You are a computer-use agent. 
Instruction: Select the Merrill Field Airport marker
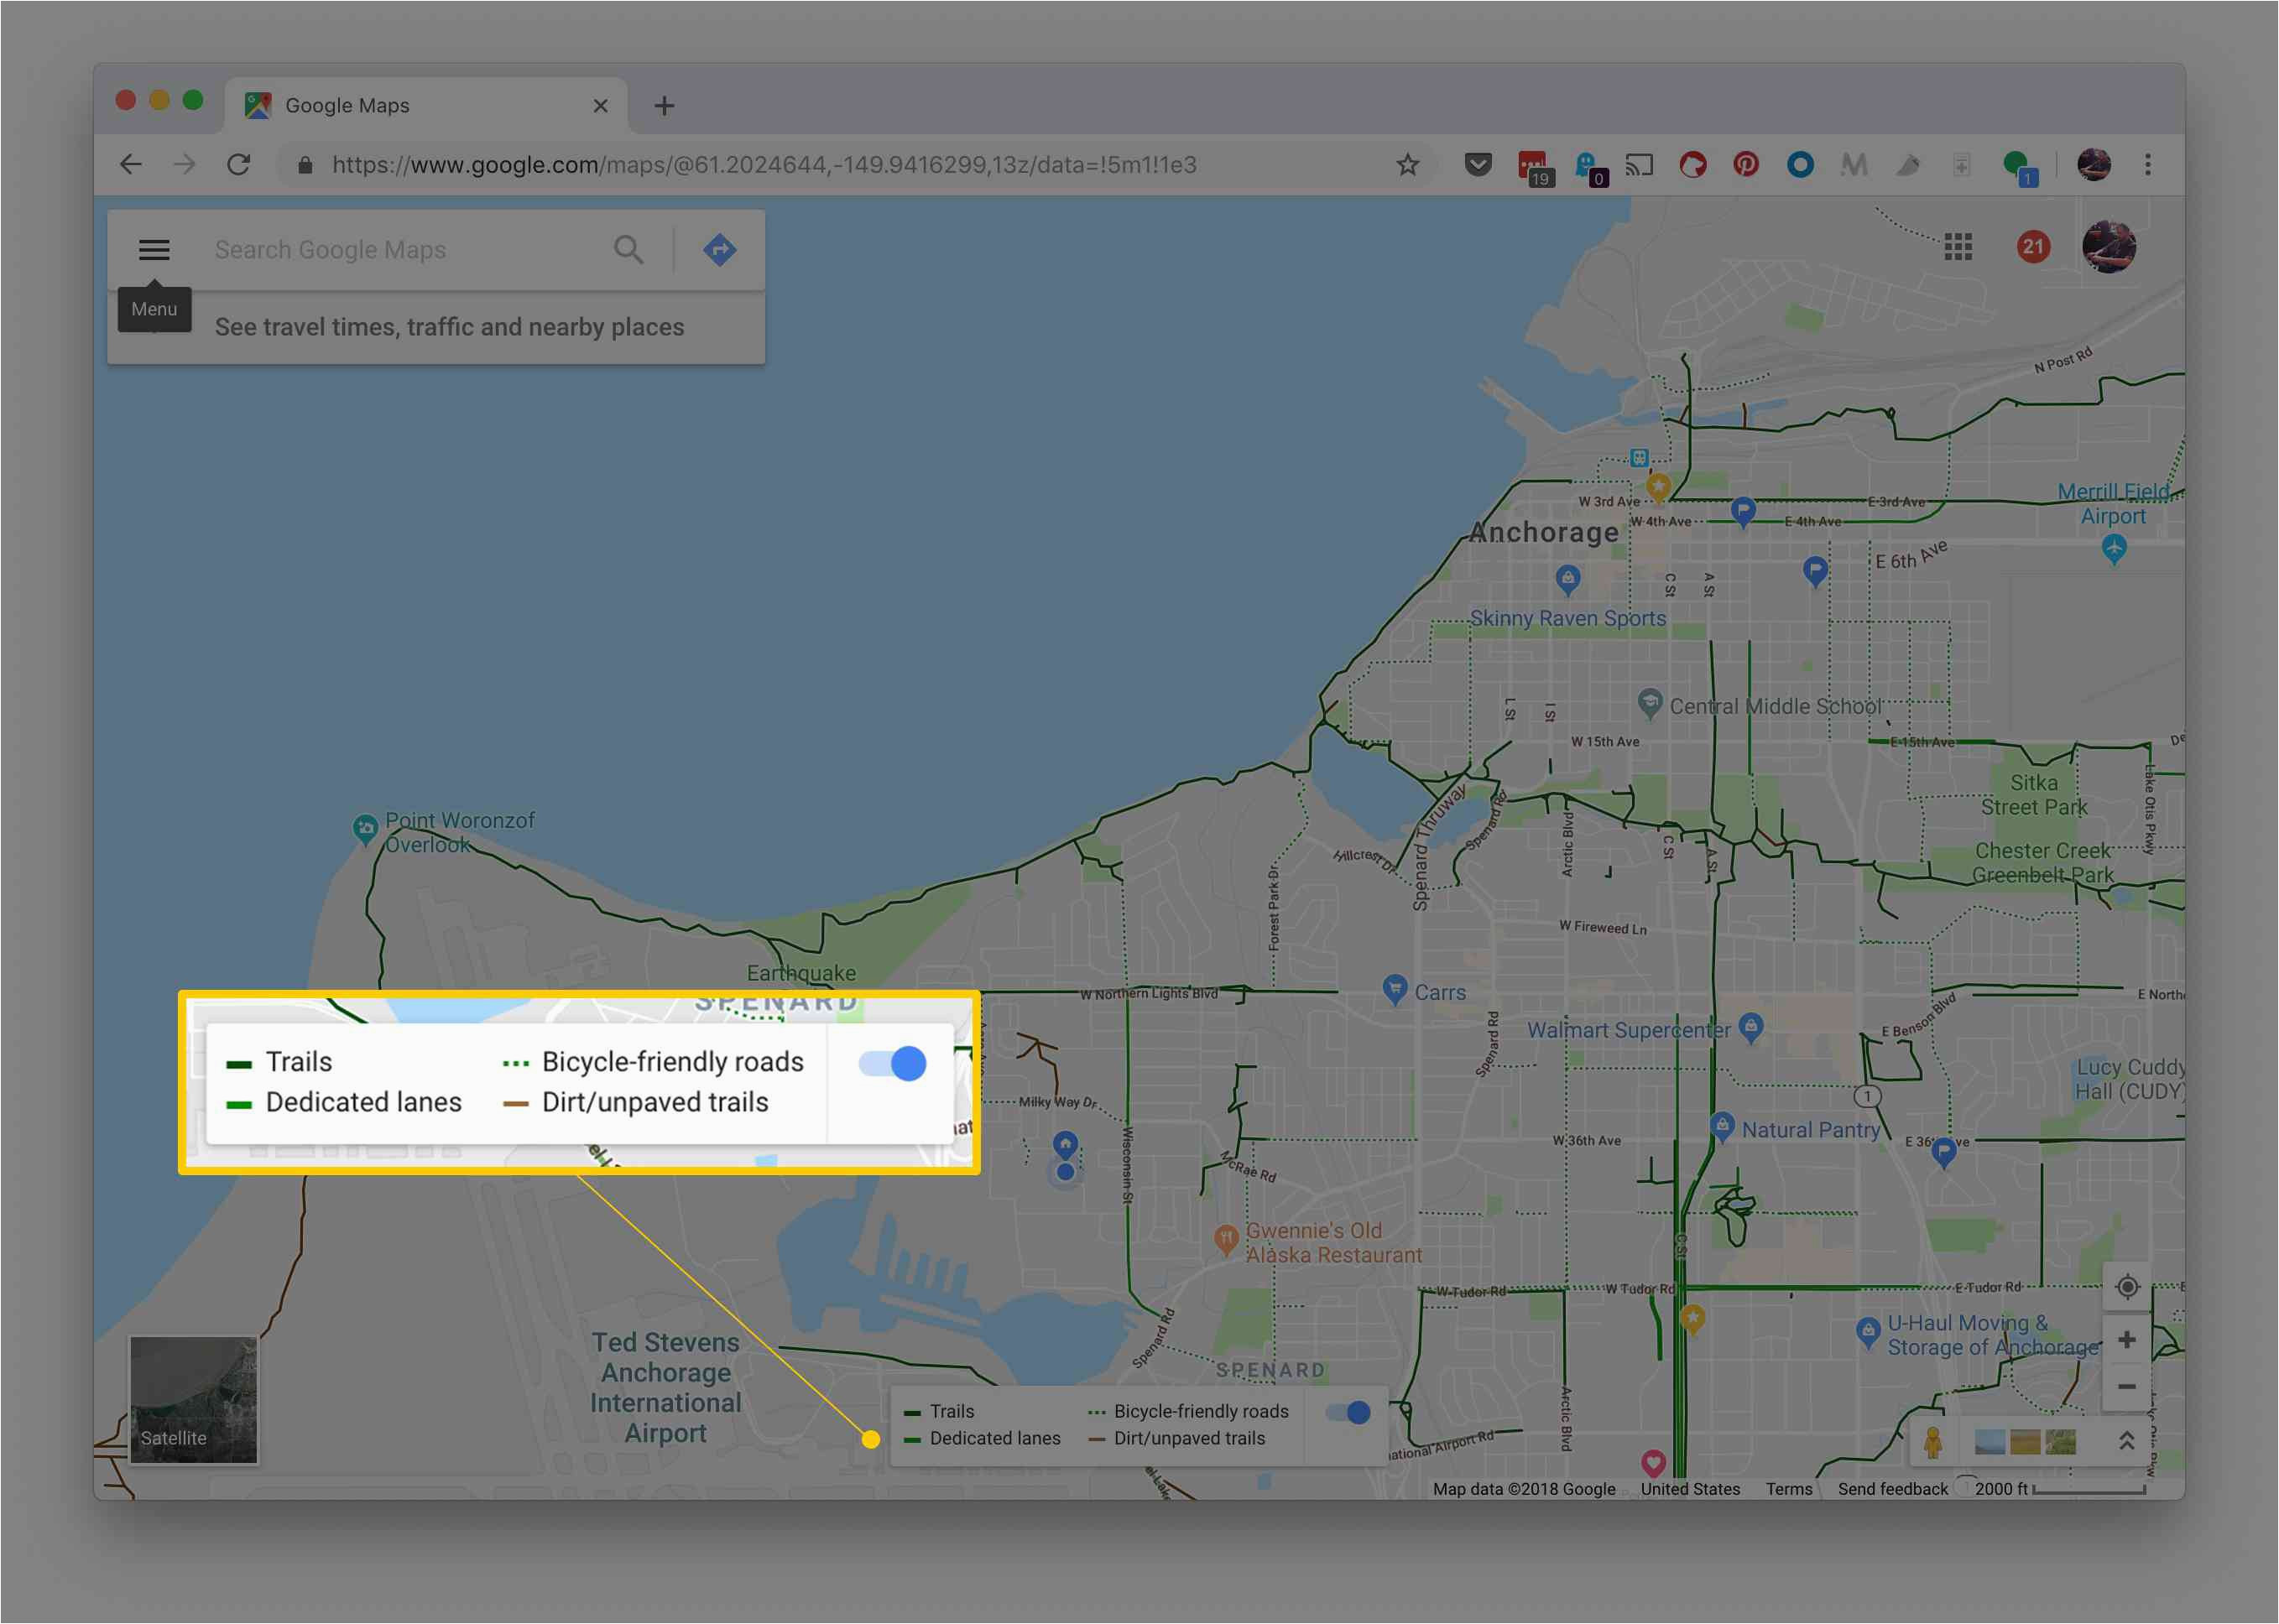[x=2113, y=548]
